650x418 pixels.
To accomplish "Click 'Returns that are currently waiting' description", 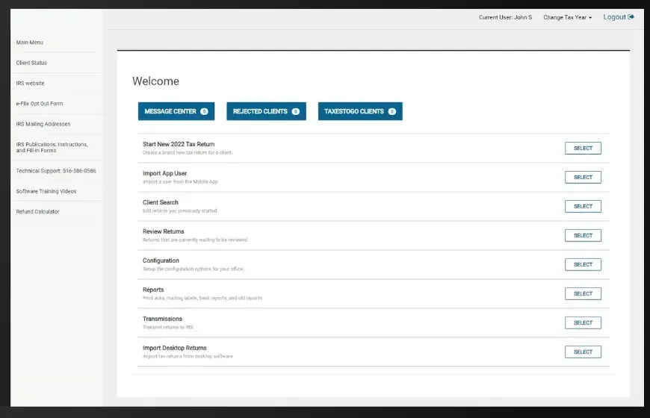I will tap(195, 240).
